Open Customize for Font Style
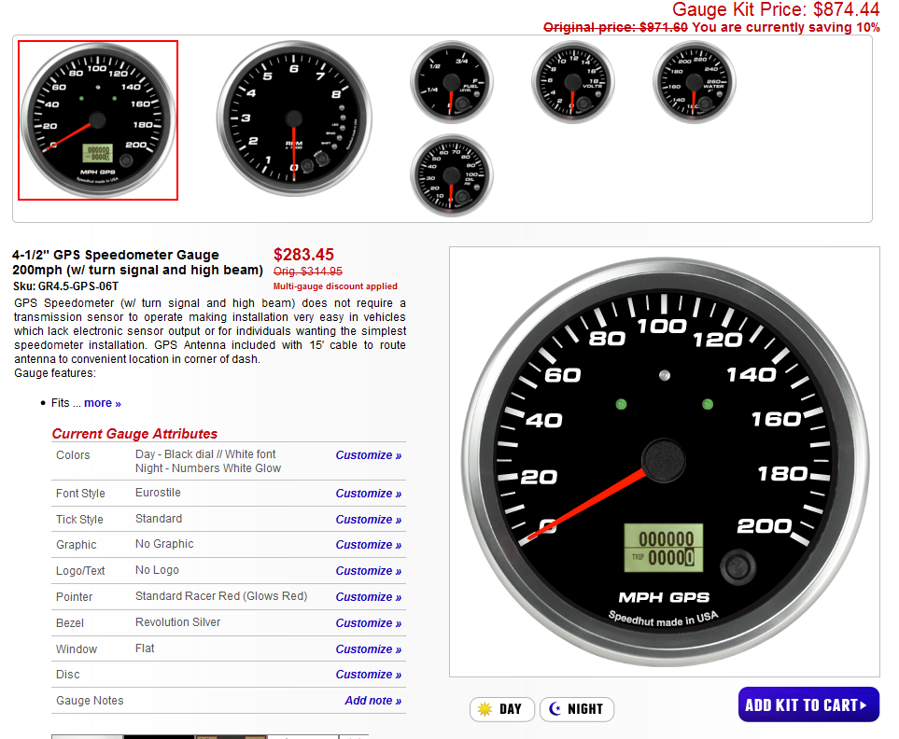This screenshot has width=899, height=739. 368,494
